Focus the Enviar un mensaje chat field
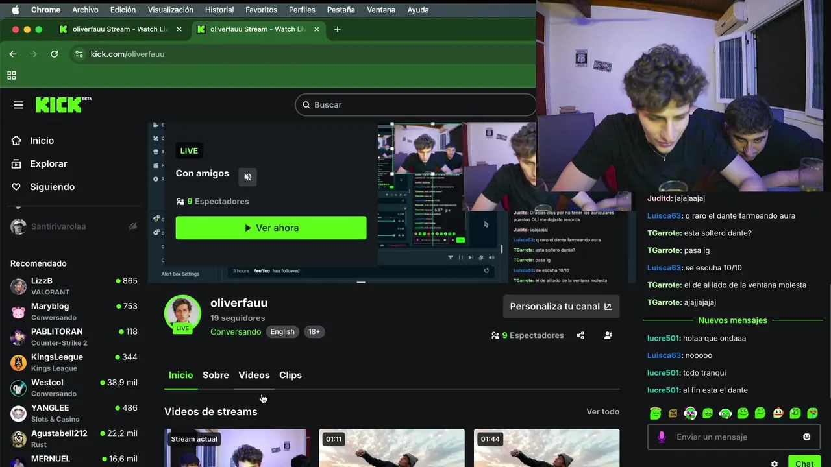The image size is (831, 467). pyautogui.click(x=734, y=437)
